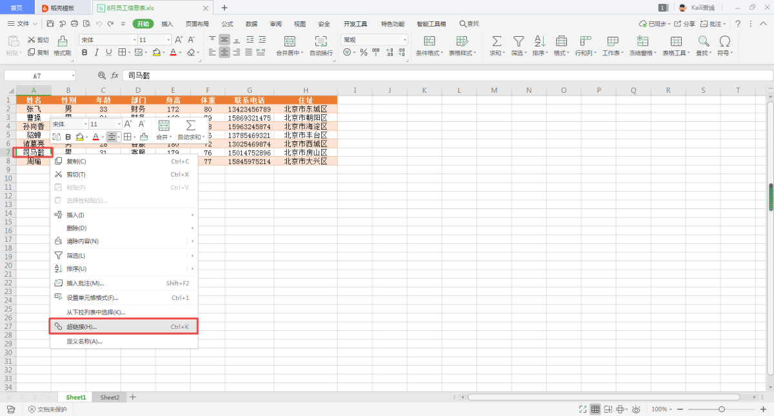Select 超链接(H) from the context menu
774x416 pixels.
point(82,327)
